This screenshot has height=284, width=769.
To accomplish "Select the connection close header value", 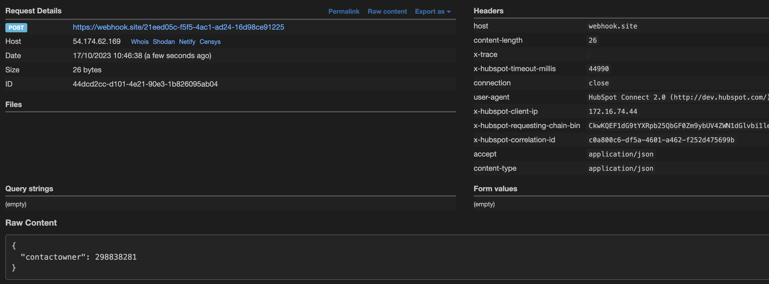I will 599,83.
